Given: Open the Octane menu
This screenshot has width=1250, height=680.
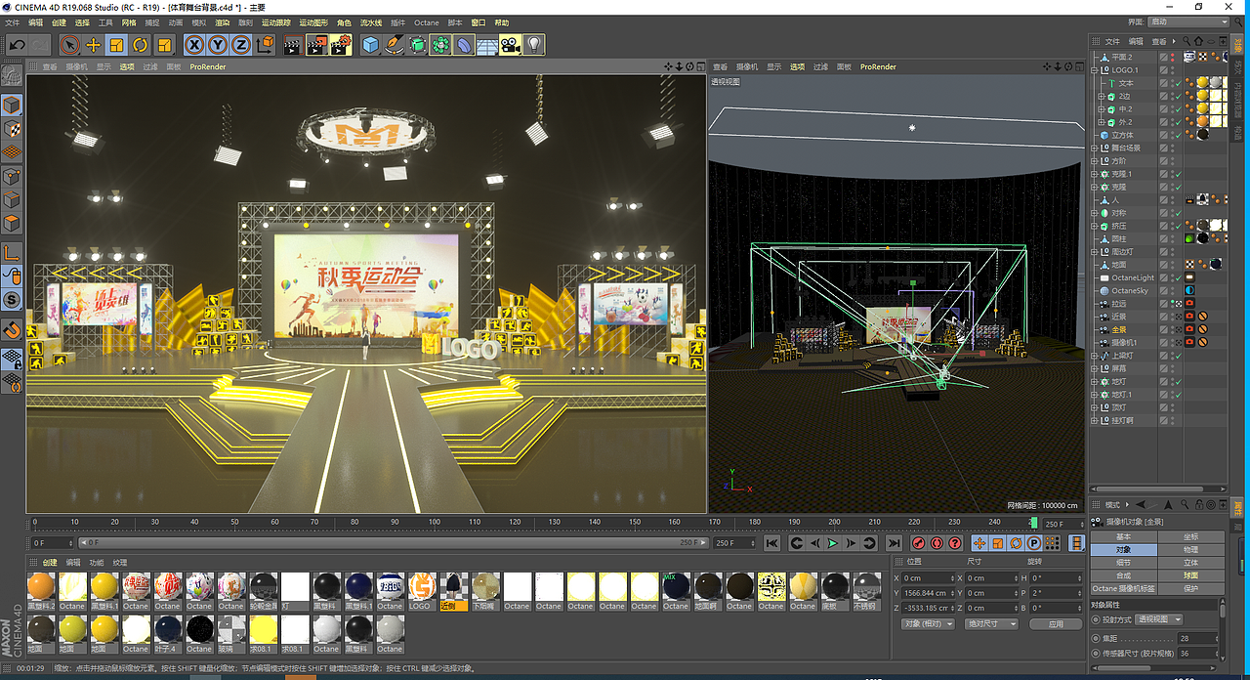Looking at the screenshot, I should pyautogui.click(x=427, y=22).
